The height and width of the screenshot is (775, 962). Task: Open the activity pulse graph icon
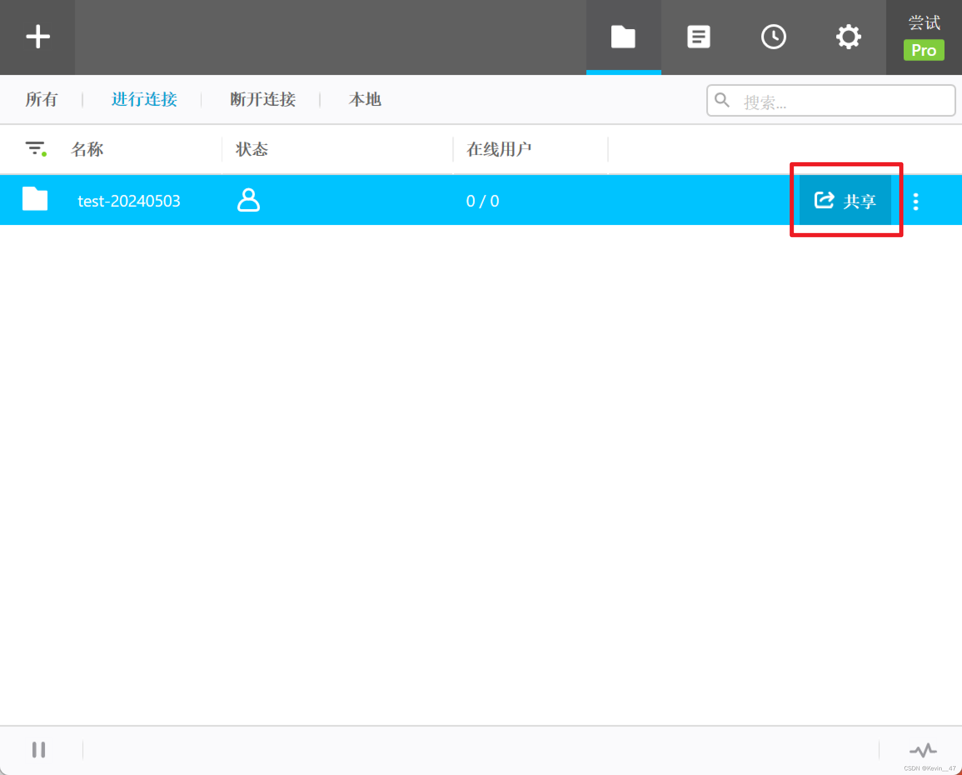coord(923,750)
